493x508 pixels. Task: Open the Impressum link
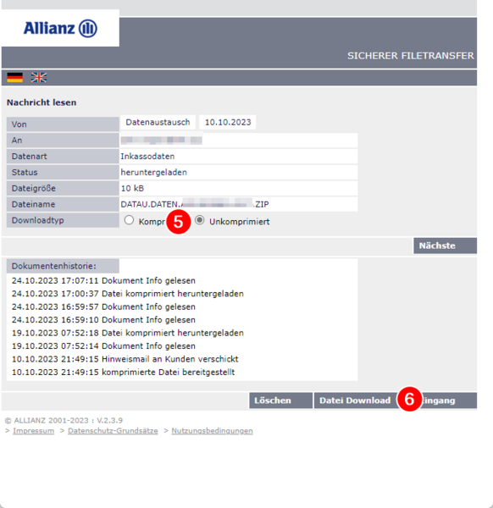[33, 431]
